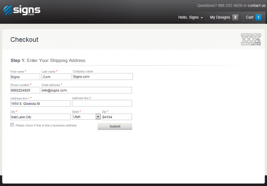267x186 pixels.
Task: Focus the First name field
Action: (x=25, y=77)
